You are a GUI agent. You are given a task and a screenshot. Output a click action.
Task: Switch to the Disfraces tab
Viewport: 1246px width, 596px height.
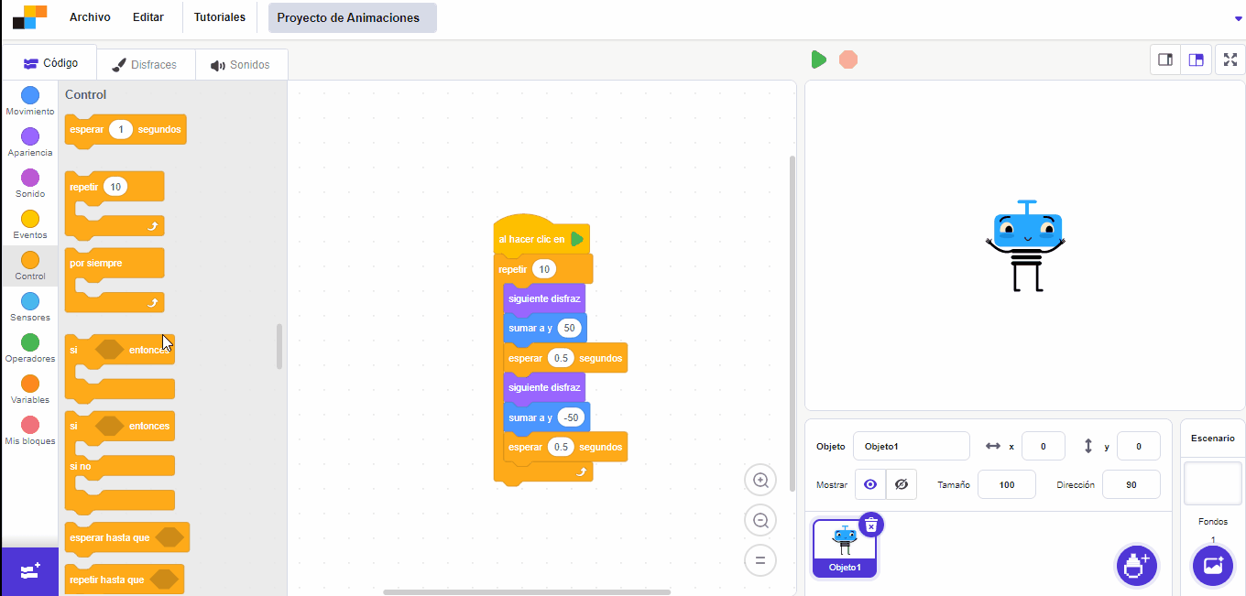pos(144,65)
